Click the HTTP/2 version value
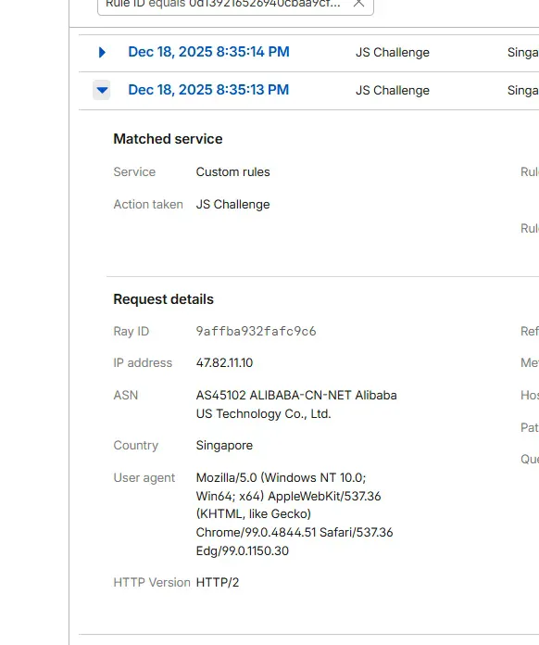 coord(217,583)
